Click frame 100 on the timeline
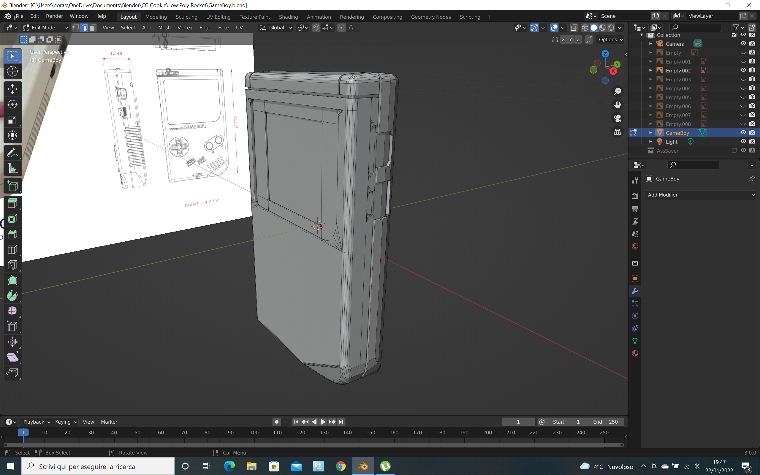 (x=254, y=433)
